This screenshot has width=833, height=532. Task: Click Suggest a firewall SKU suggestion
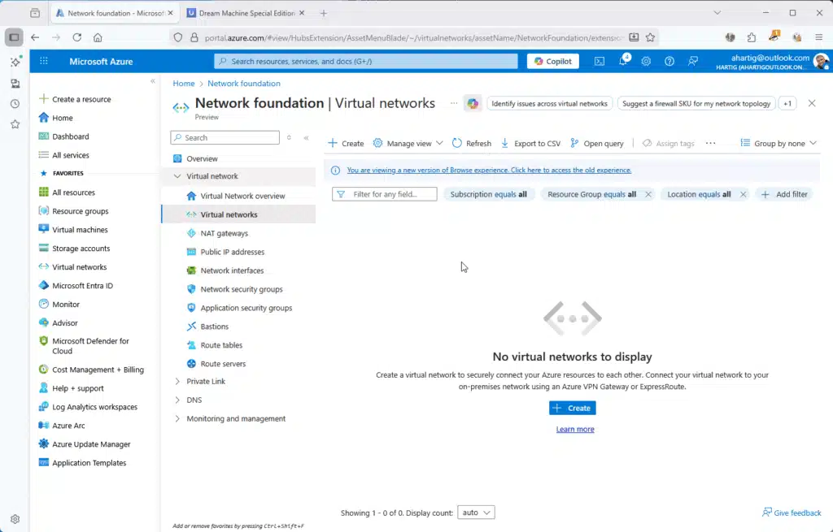[696, 103]
